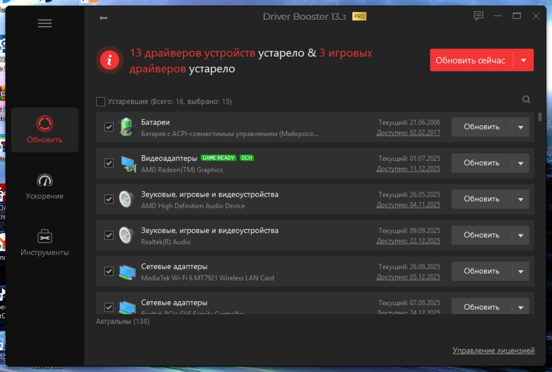The image size is (552, 372).
Task: Switch to the Ускорение sidebar tab
Action: (45, 186)
